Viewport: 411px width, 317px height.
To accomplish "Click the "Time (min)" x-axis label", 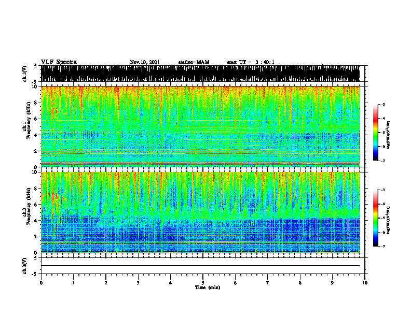I will point(208,287).
